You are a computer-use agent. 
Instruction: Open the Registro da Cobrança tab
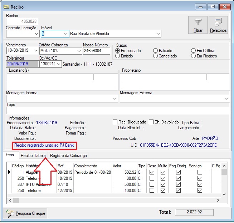tap(68, 156)
